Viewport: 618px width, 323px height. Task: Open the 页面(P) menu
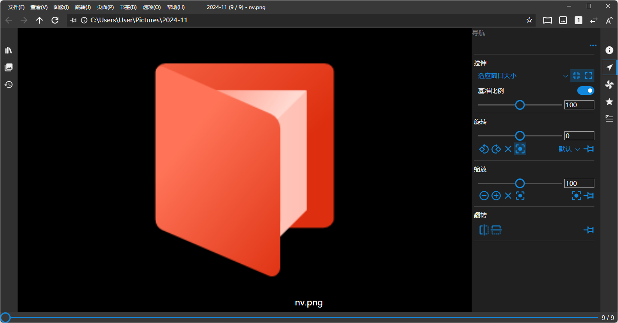[x=106, y=7]
